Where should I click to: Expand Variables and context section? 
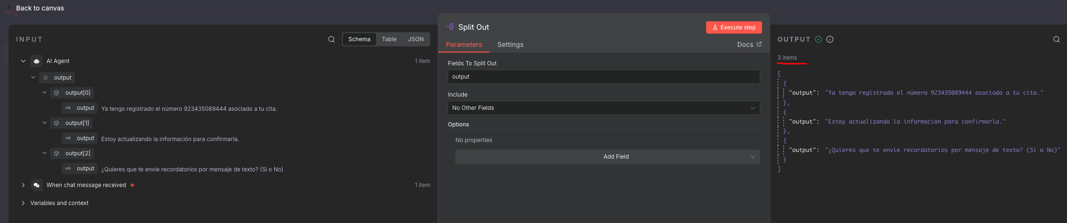23,203
